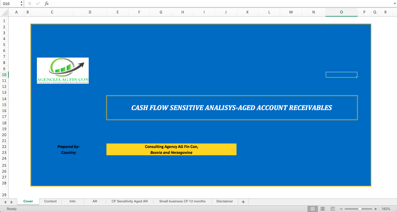Select column R header
The height and width of the screenshot is (212, 397).
coord(385,12)
